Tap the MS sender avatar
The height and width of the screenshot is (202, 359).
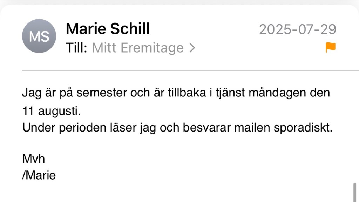39,36
